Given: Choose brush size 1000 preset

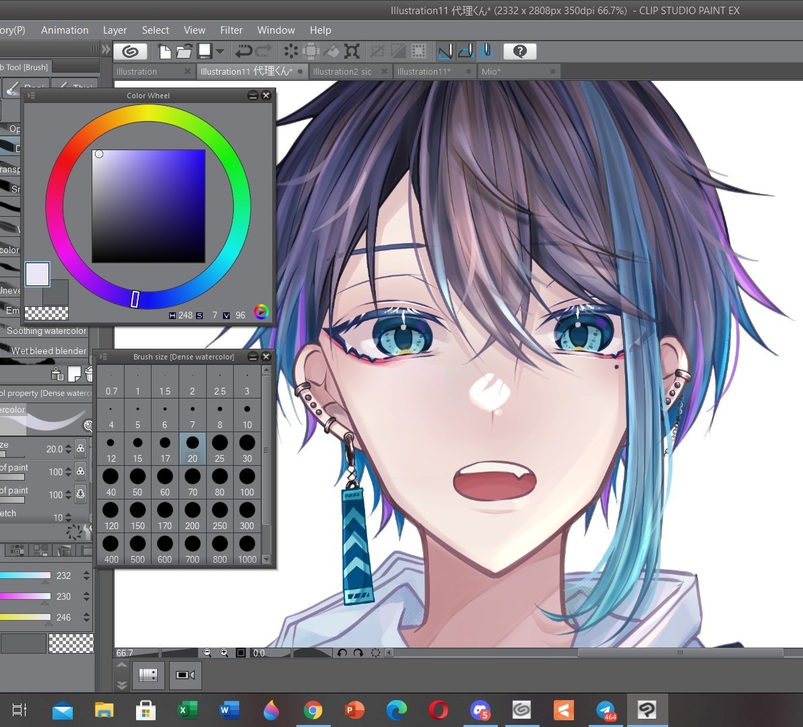Looking at the screenshot, I should [x=247, y=549].
